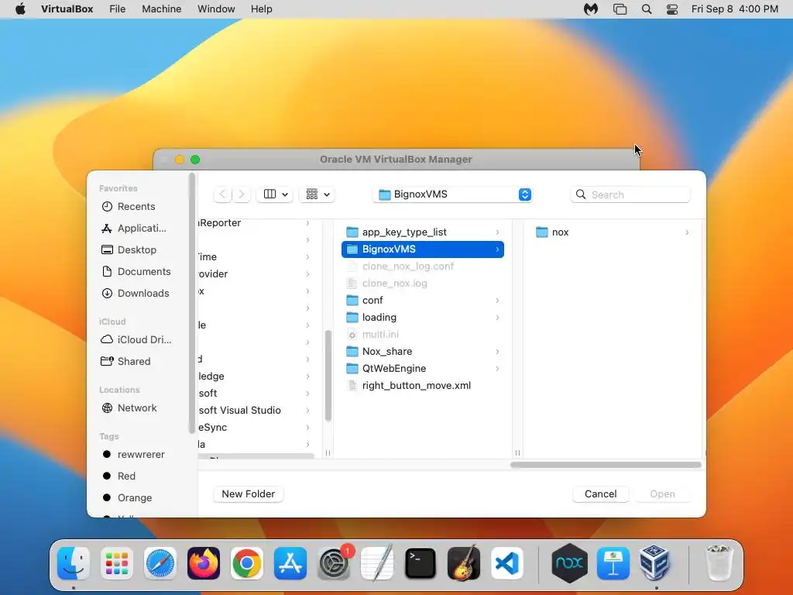
Task: Open App Store in the dock
Action: click(290, 563)
